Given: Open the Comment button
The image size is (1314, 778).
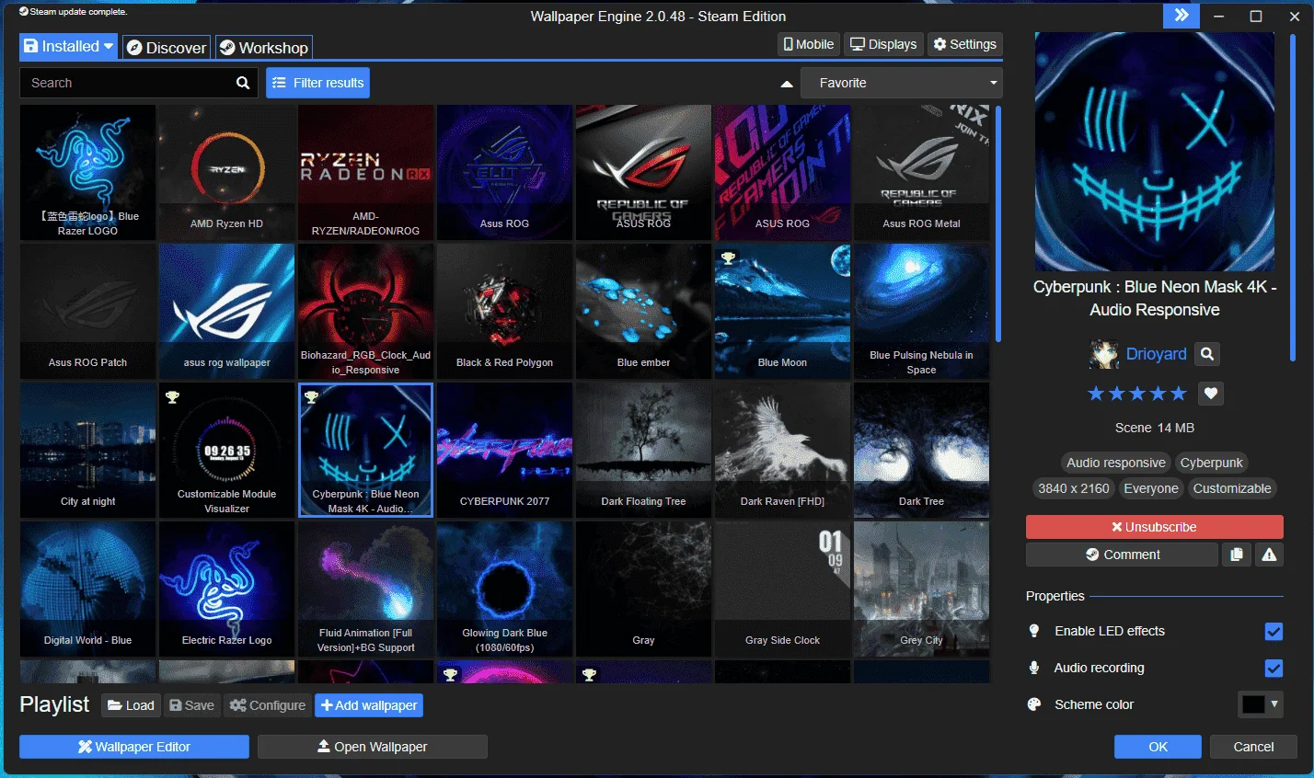Looking at the screenshot, I should [1122, 555].
